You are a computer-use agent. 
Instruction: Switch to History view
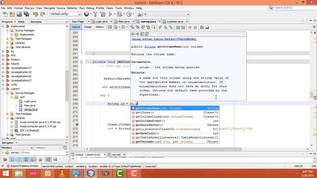(100, 27)
